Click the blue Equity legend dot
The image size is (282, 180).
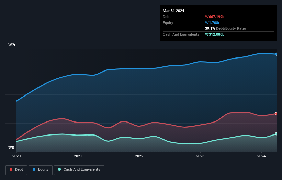(34, 169)
